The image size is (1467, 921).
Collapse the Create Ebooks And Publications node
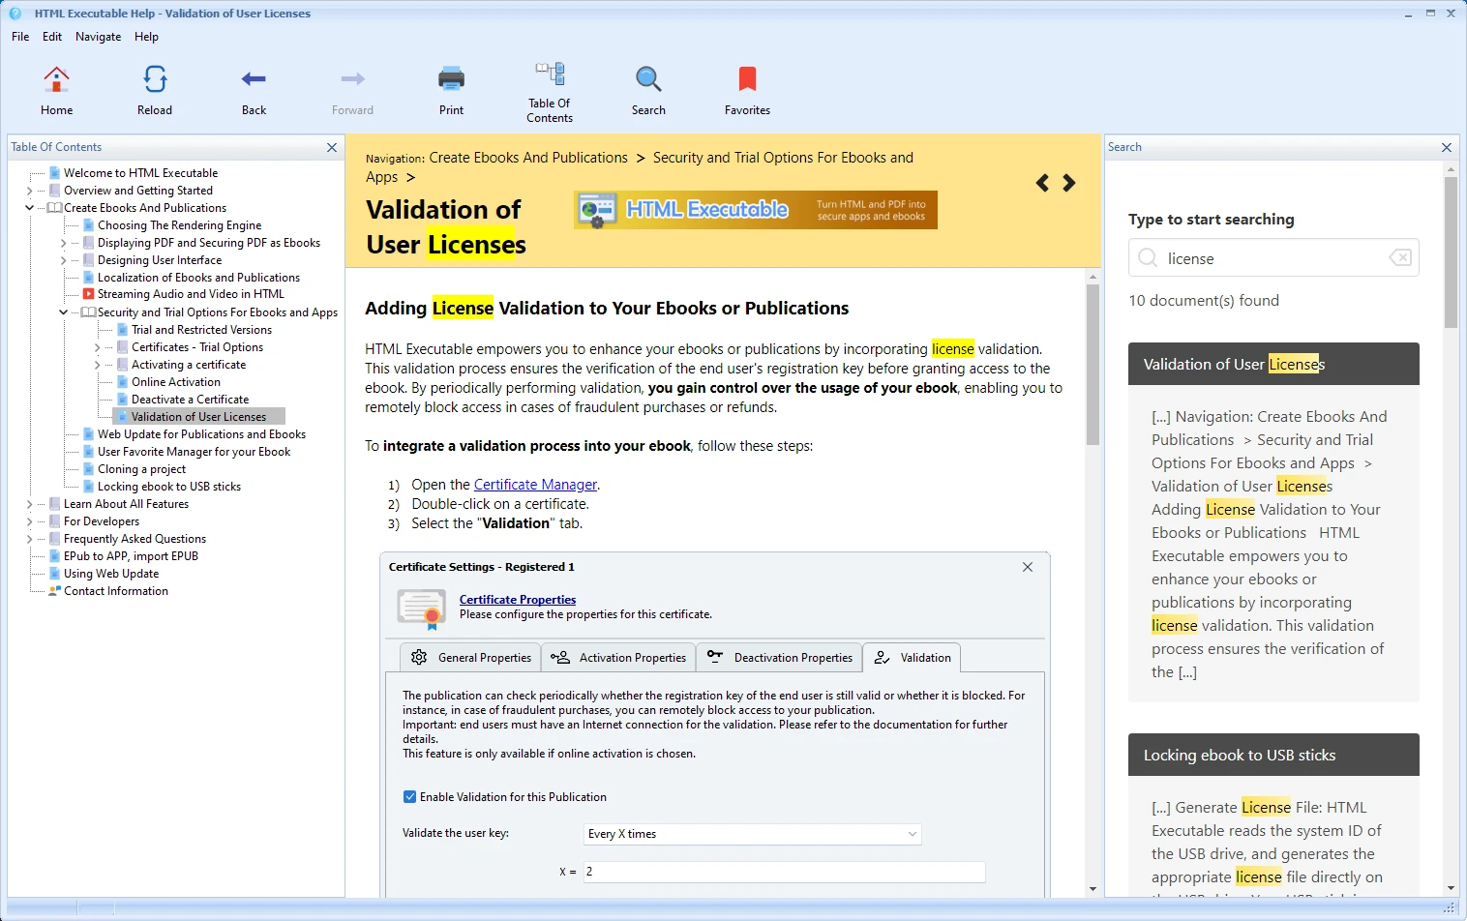point(29,208)
